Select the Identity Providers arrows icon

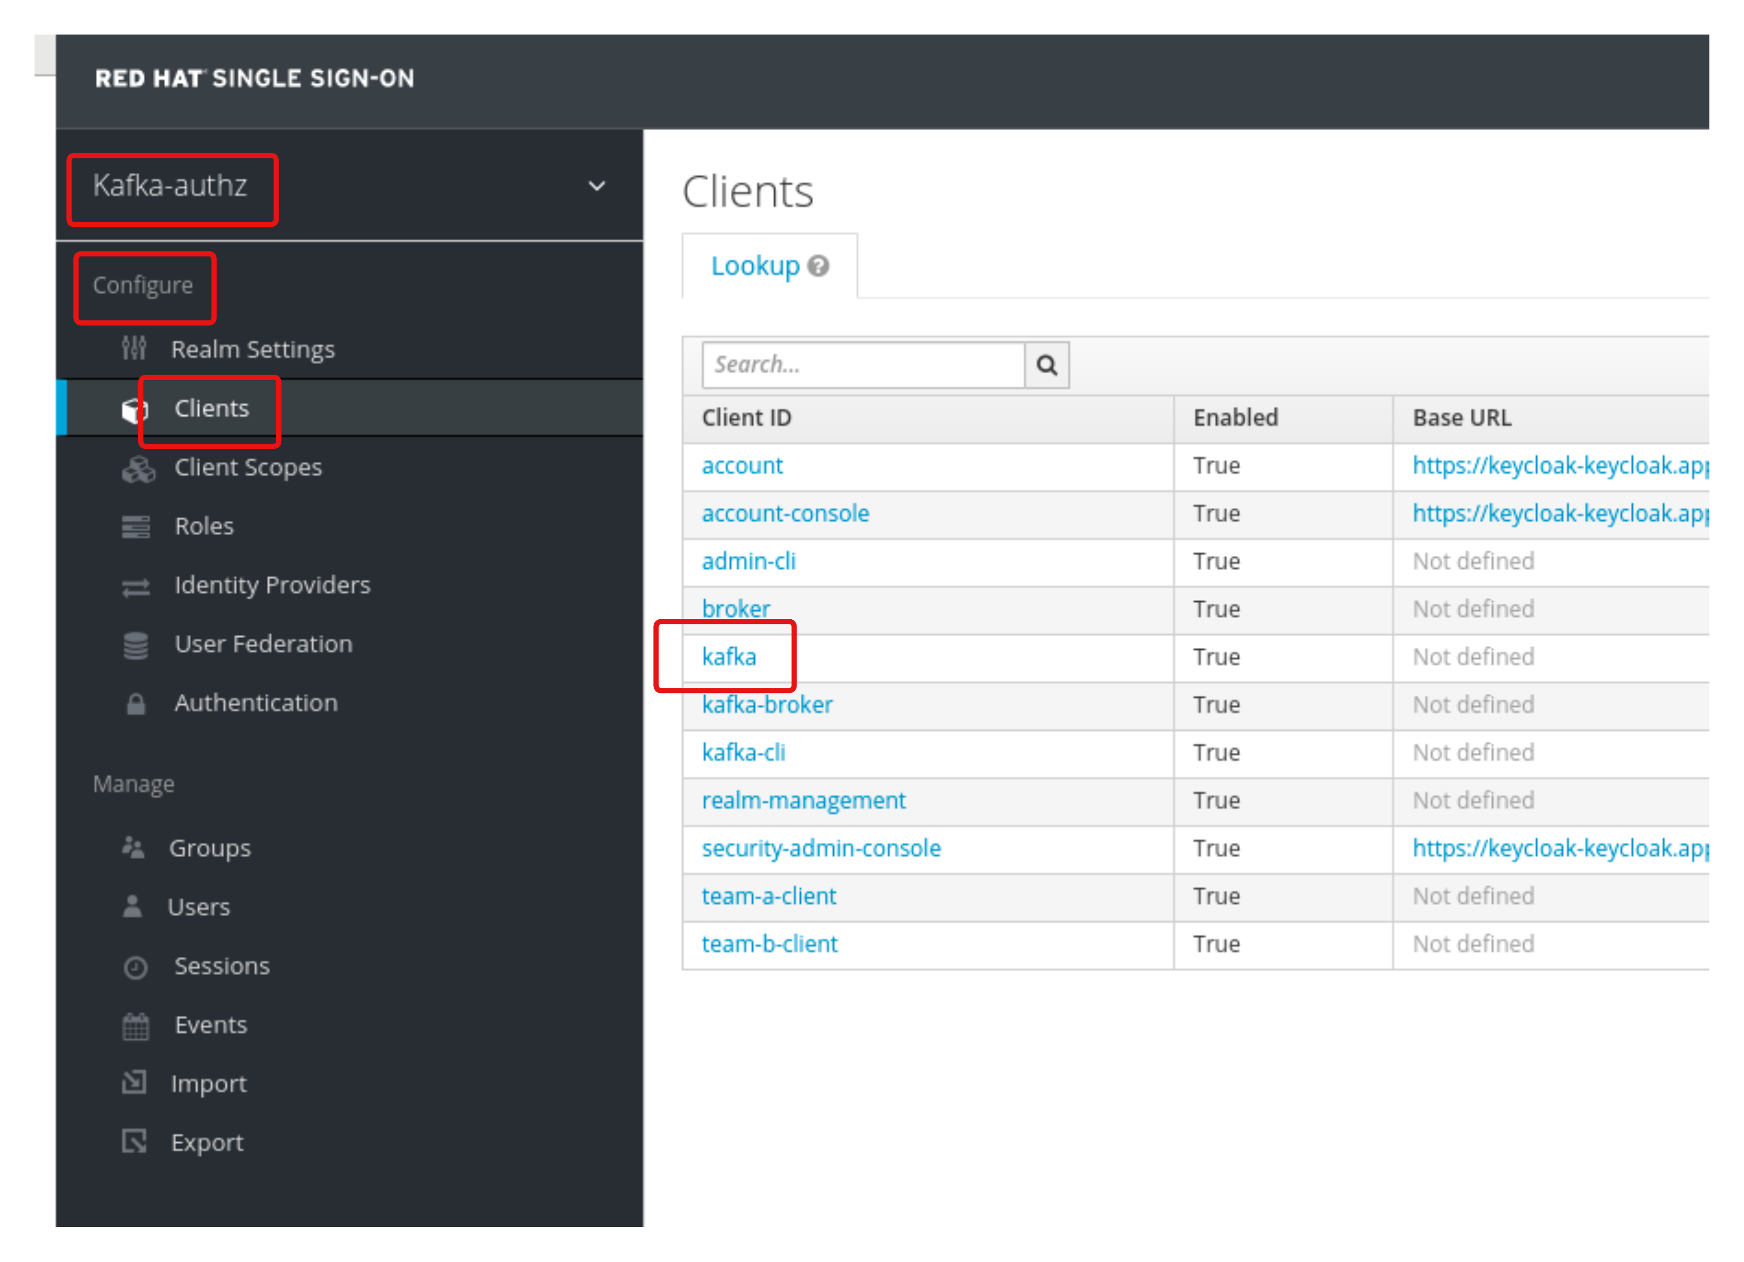[135, 585]
